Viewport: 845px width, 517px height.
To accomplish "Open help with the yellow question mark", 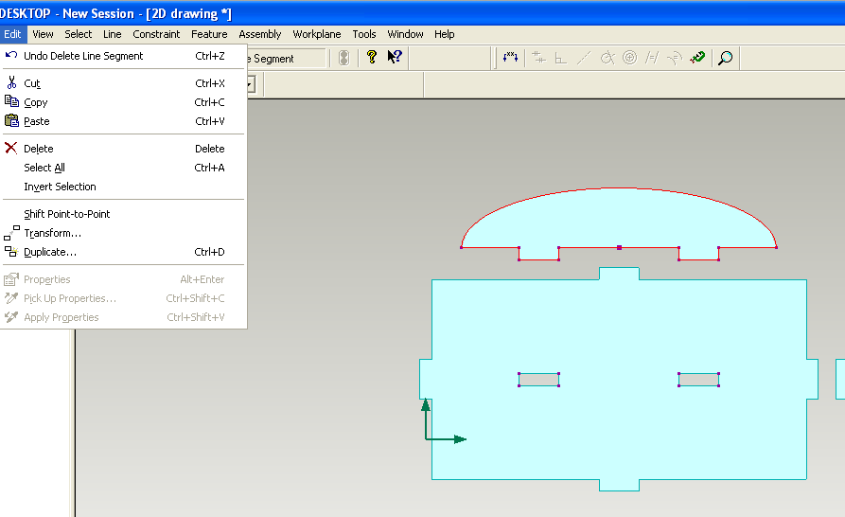I will [x=371, y=57].
